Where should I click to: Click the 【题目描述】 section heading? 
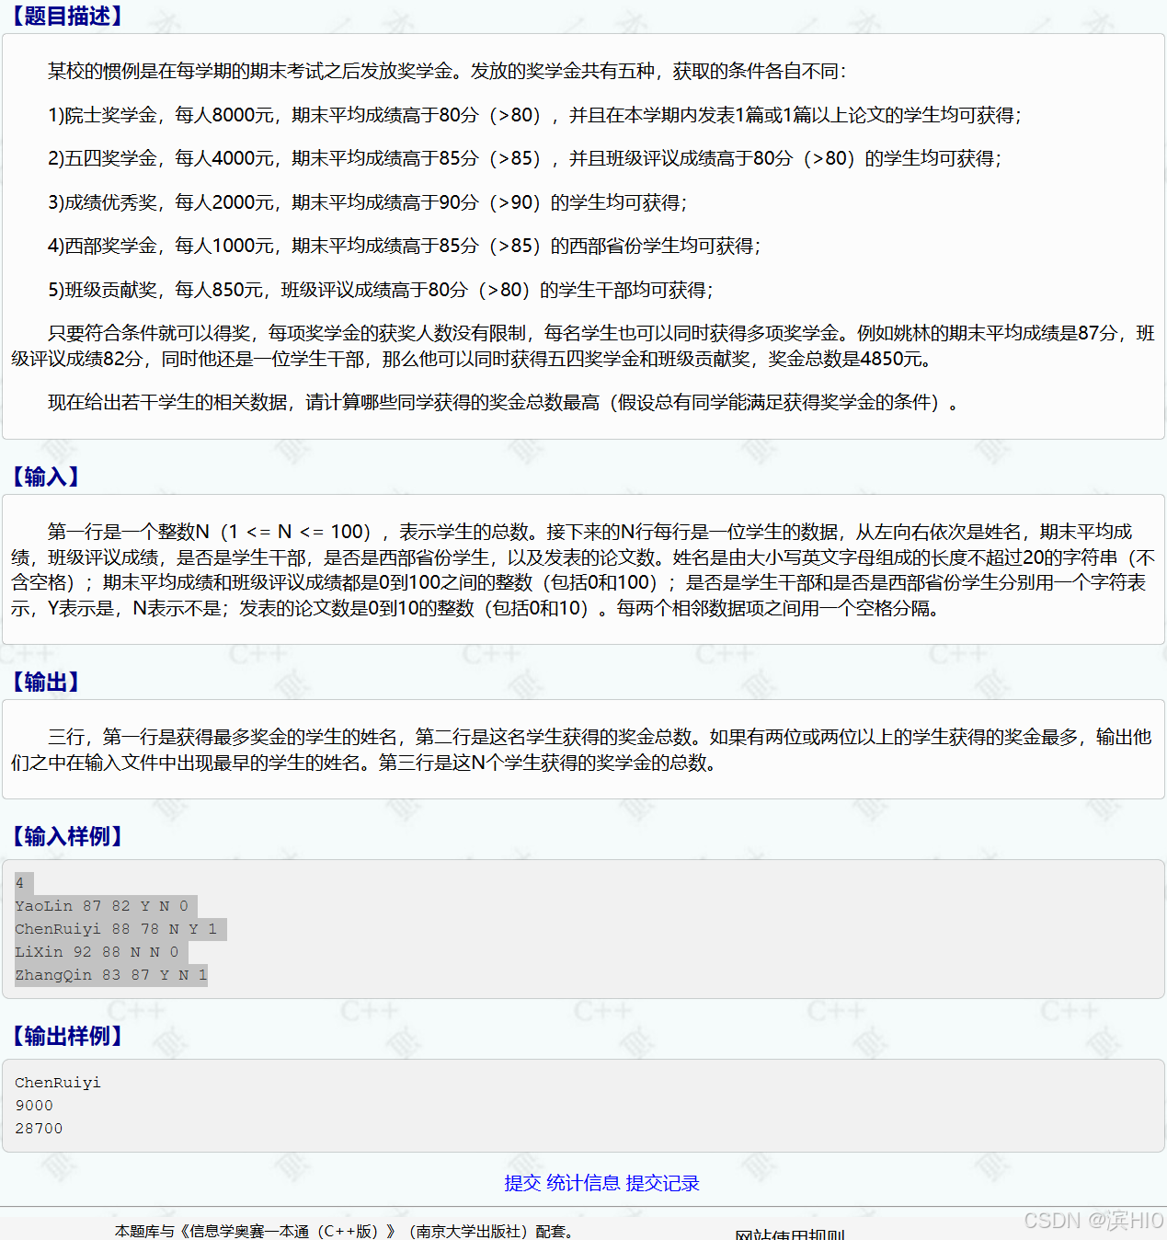pyautogui.click(x=66, y=17)
